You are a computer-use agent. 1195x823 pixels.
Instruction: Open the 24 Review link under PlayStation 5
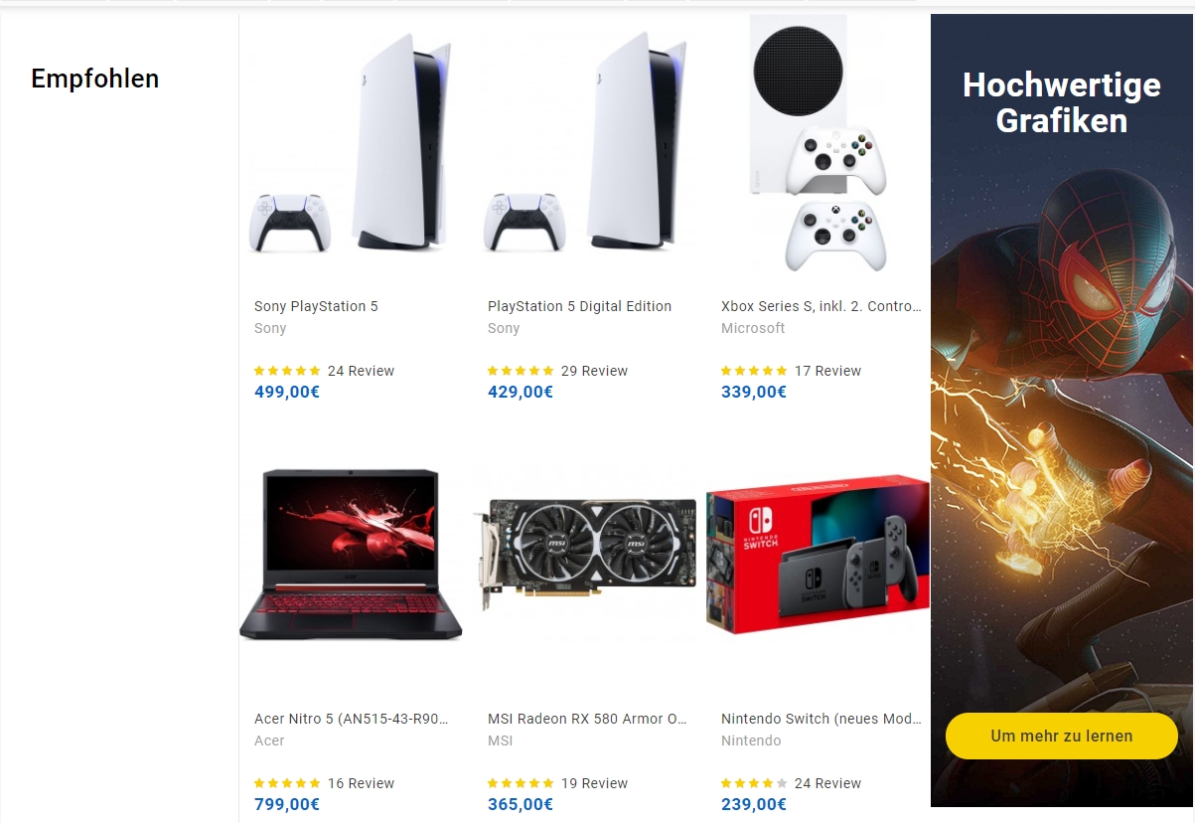coord(361,371)
